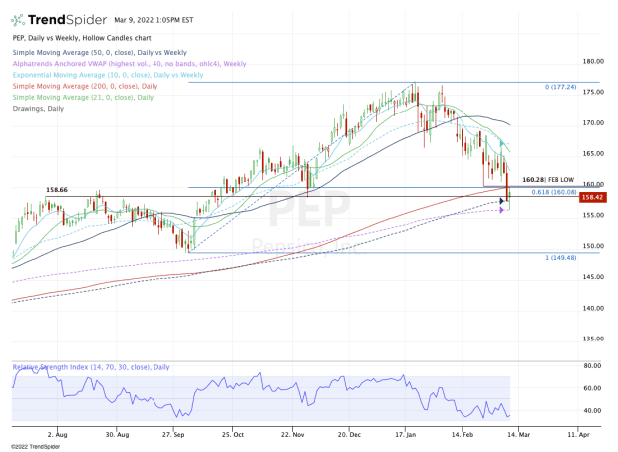Click the cyan weekly EMA arrow marker
The width and height of the screenshot is (618, 452).
click(501, 143)
